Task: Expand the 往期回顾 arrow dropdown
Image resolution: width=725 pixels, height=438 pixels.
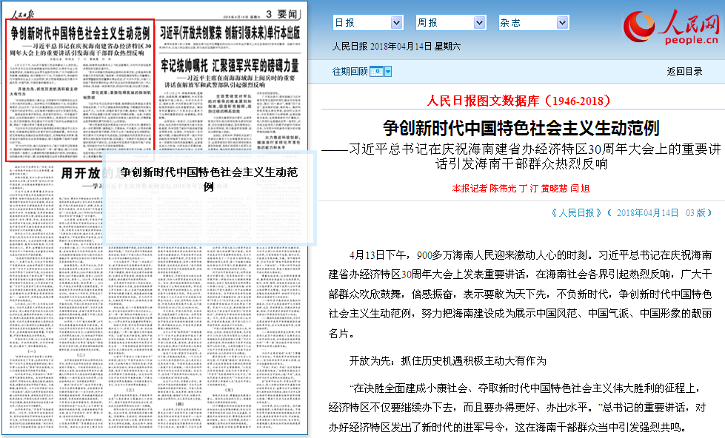Action: click(388, 72)
